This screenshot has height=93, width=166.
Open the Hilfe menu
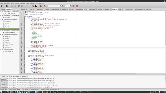click(43, 3)
